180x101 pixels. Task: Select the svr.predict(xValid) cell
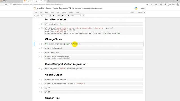pos(94,79)
